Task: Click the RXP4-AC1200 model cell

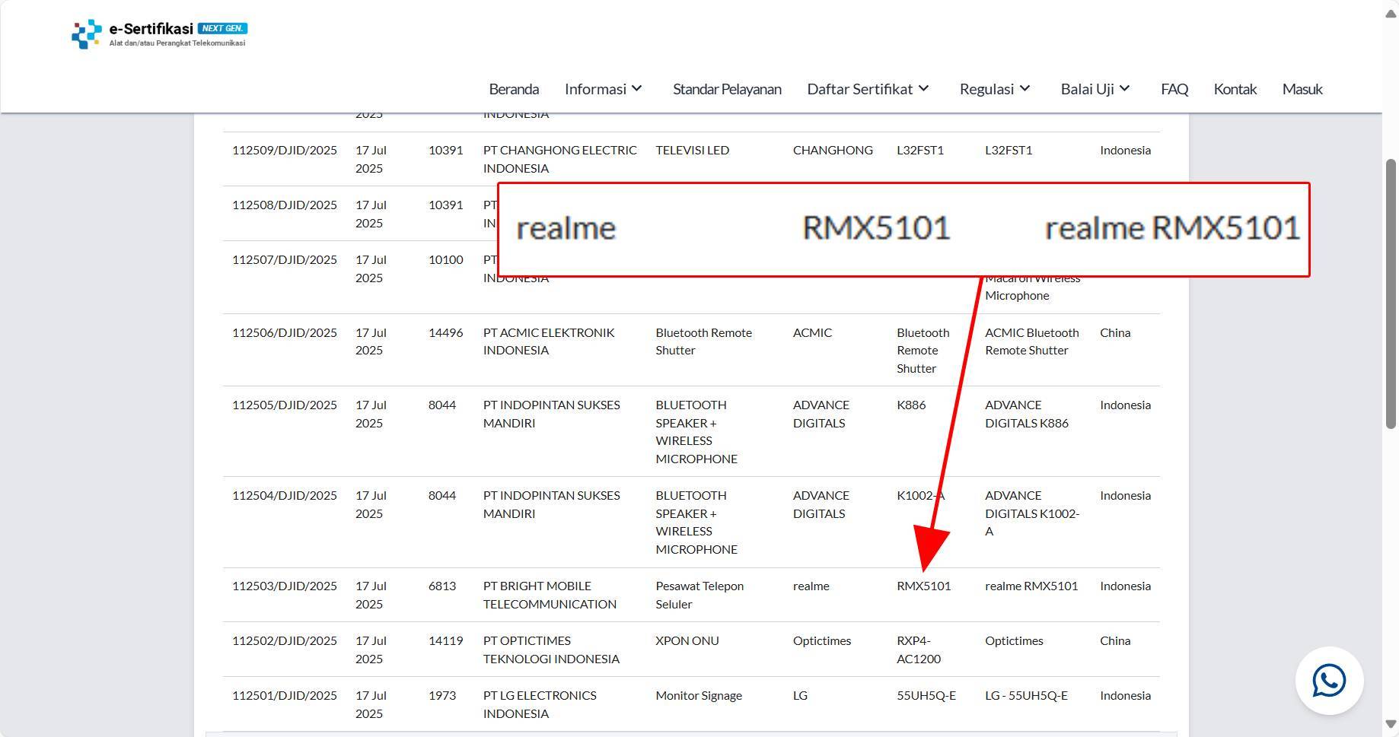Action: click(x=919, y=650)
